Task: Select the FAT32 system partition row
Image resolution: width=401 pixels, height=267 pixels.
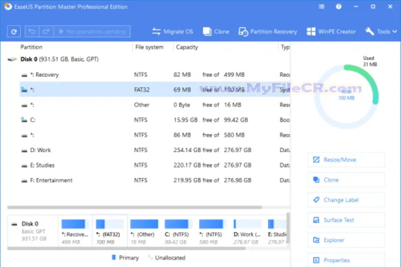Action: 155,90
